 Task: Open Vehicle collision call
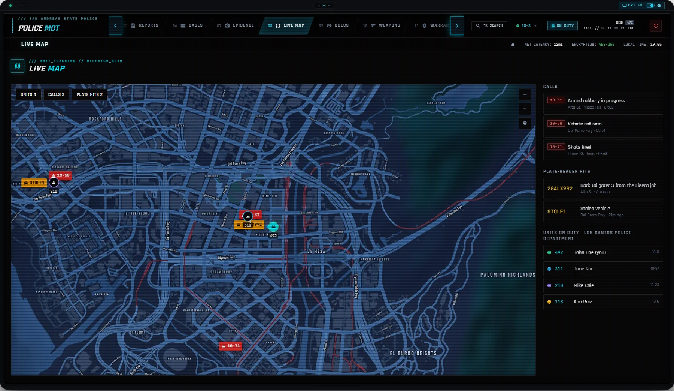(603, 127)
